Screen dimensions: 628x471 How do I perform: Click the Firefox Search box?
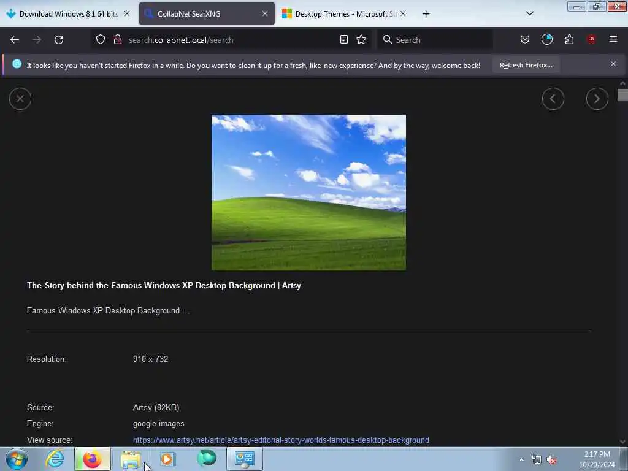point(435,40)
